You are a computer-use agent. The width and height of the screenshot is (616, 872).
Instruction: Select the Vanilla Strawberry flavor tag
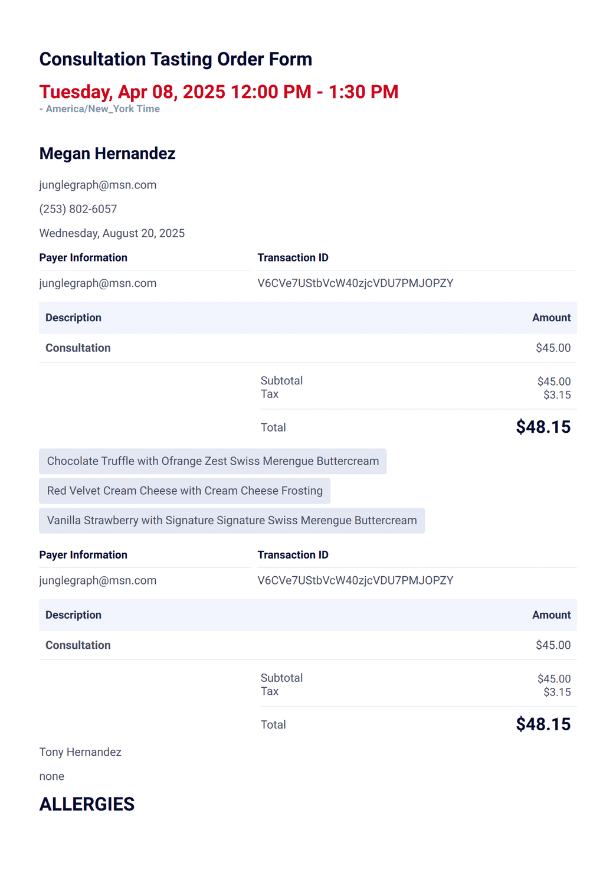click(x=232, y=521)
